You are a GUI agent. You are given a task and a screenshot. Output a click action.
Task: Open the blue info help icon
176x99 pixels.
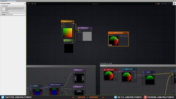[171, 4]
